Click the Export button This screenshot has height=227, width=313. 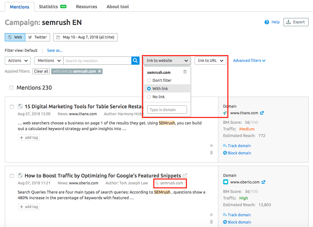pos(296,22)
